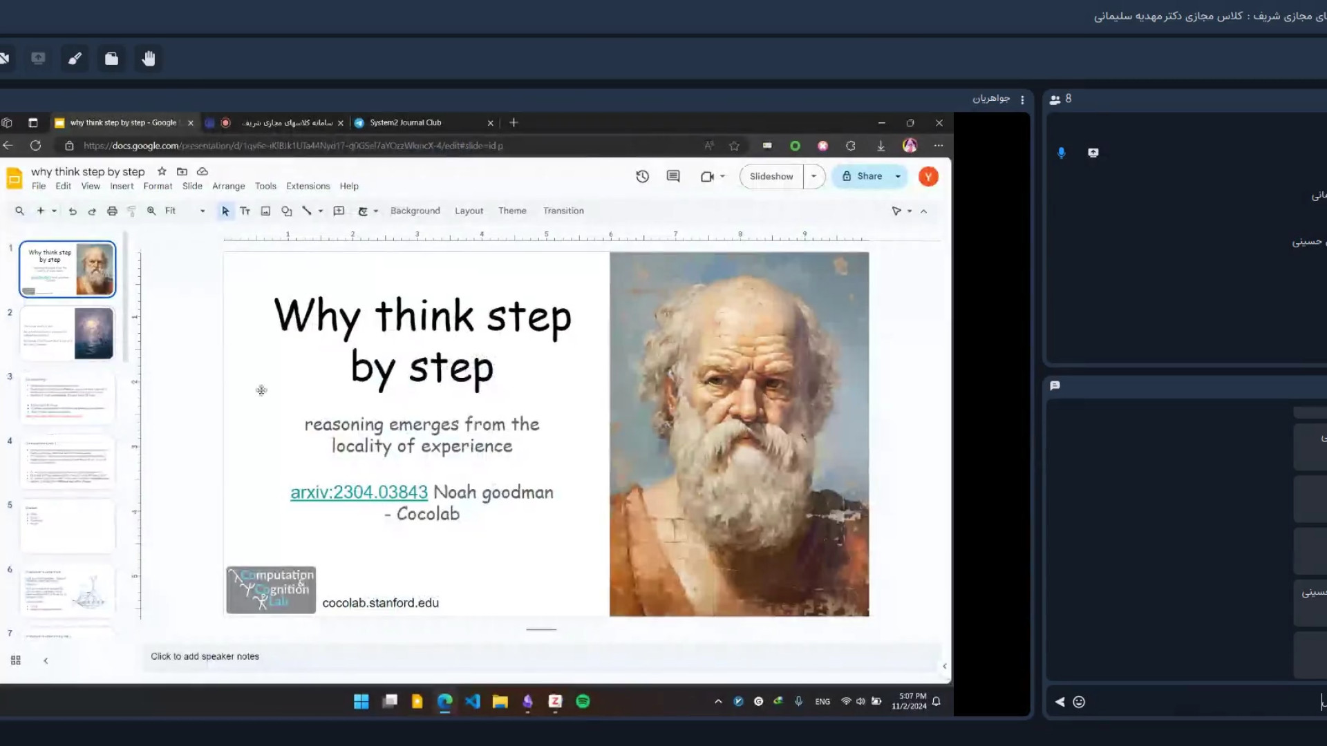Screen dimensions: 1327x746
Task: Select slide 2 thumbnail
Action: [x=68, y=334]
